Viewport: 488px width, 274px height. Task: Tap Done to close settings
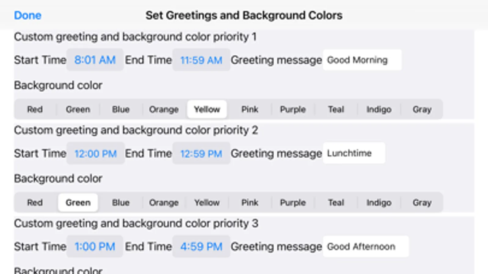27,15
